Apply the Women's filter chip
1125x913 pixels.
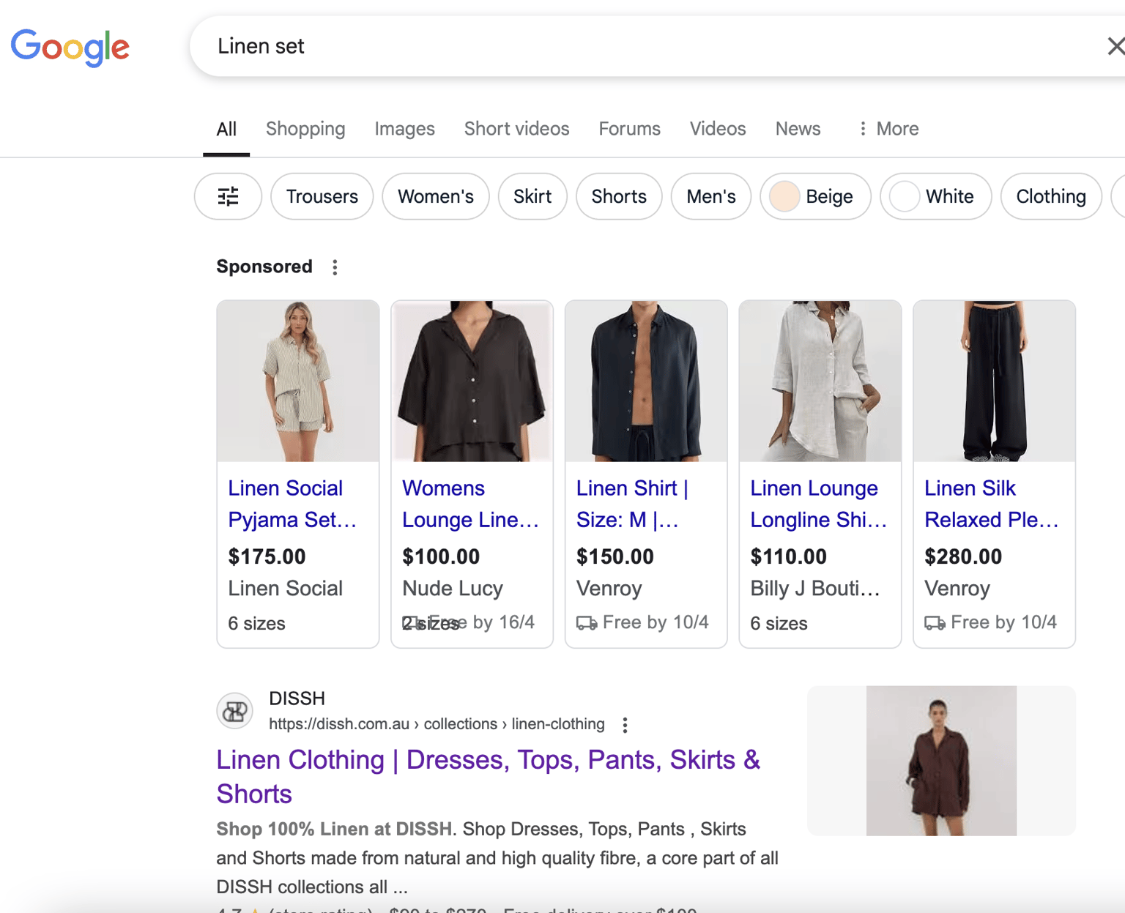(x=435, y=196)
